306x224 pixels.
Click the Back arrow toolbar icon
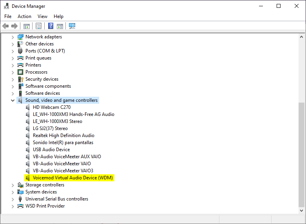pos(5,26)
